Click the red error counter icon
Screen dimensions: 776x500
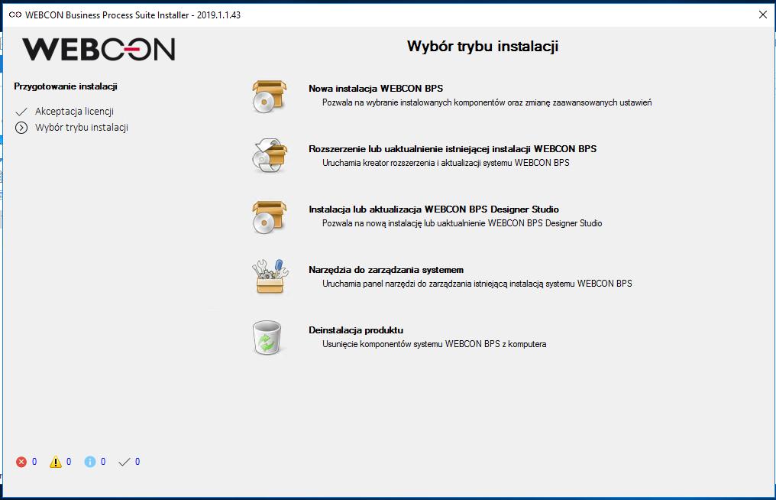pyautogui.click(x=21, y=462)
